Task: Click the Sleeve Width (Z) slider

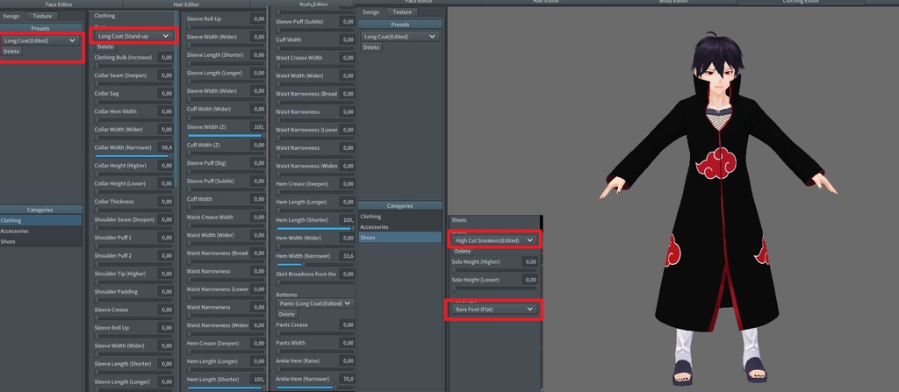Action: (226, 136)
